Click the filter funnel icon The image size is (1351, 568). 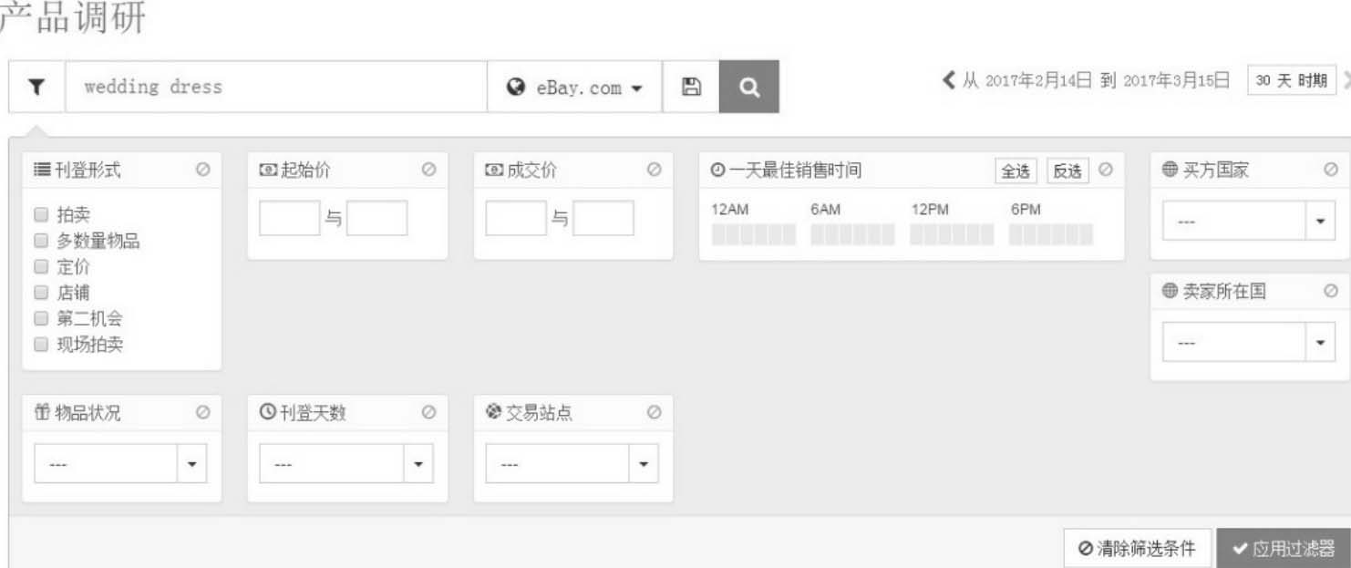click(x=36, y=88)
